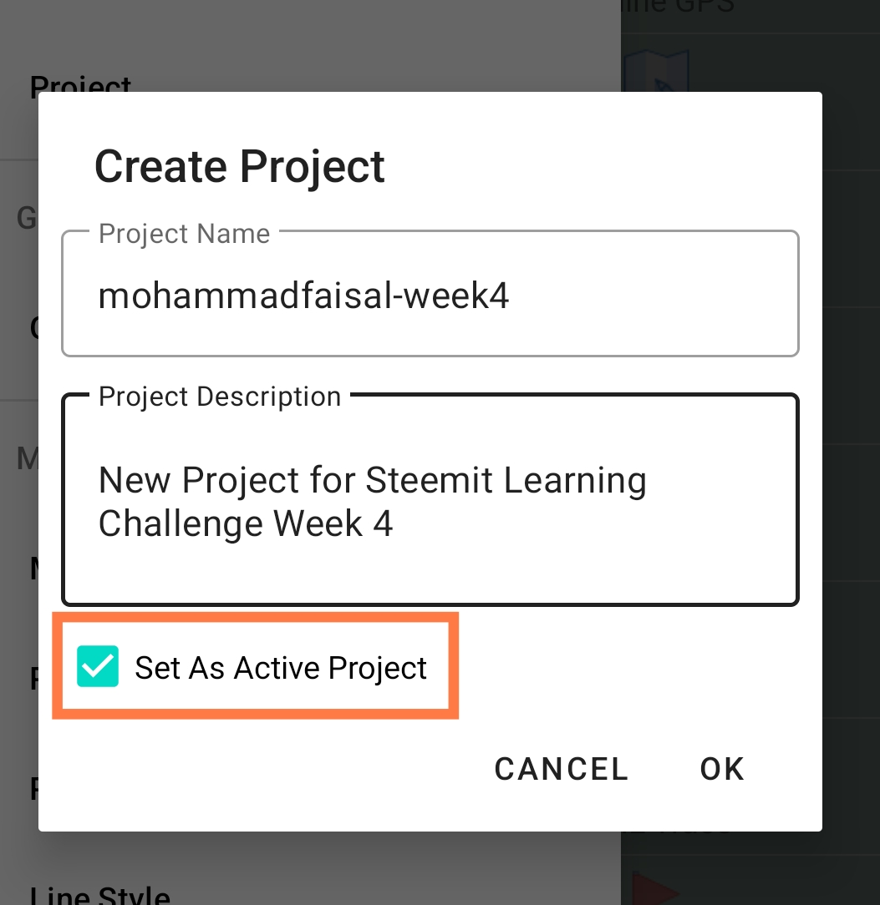Place cursor in 'mohammadfaisal-week4' text
Screen dimensions: 880x905
tap(303, 296)
